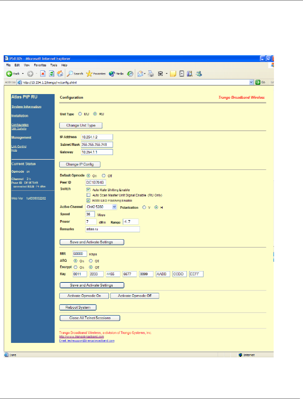Set polarization to V radio button
The height and width of the screenshot is (399, 303).
point(144,207)
